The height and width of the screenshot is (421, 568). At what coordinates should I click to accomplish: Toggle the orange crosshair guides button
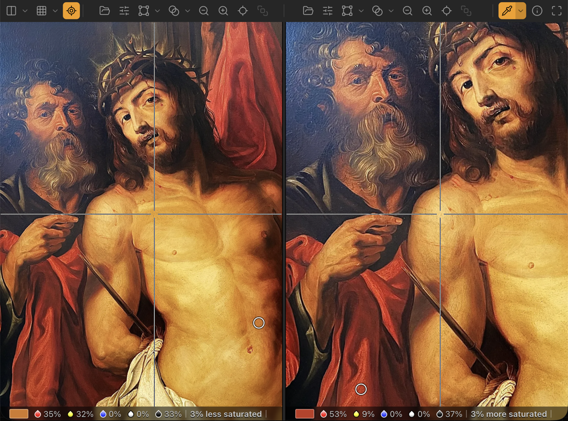pos(72,11)
